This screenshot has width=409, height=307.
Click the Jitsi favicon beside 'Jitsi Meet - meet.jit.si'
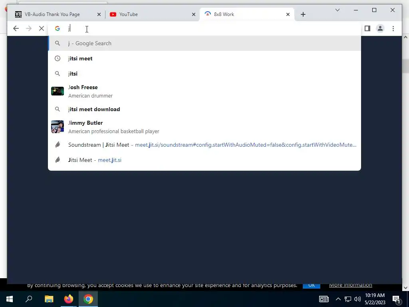click(x=58, y=160)
